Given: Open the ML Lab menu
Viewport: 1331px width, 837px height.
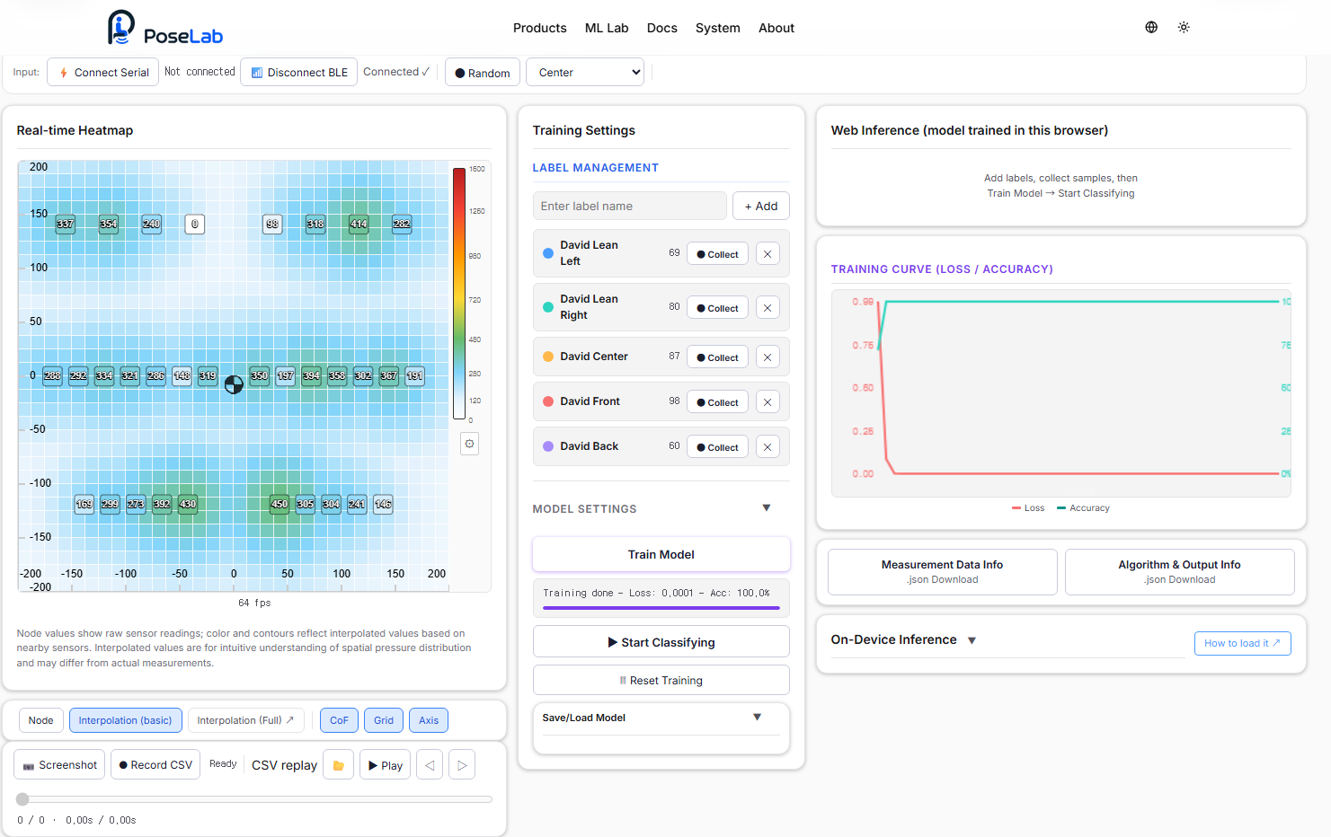Looking at the screenshot, I should coord(607,28).
